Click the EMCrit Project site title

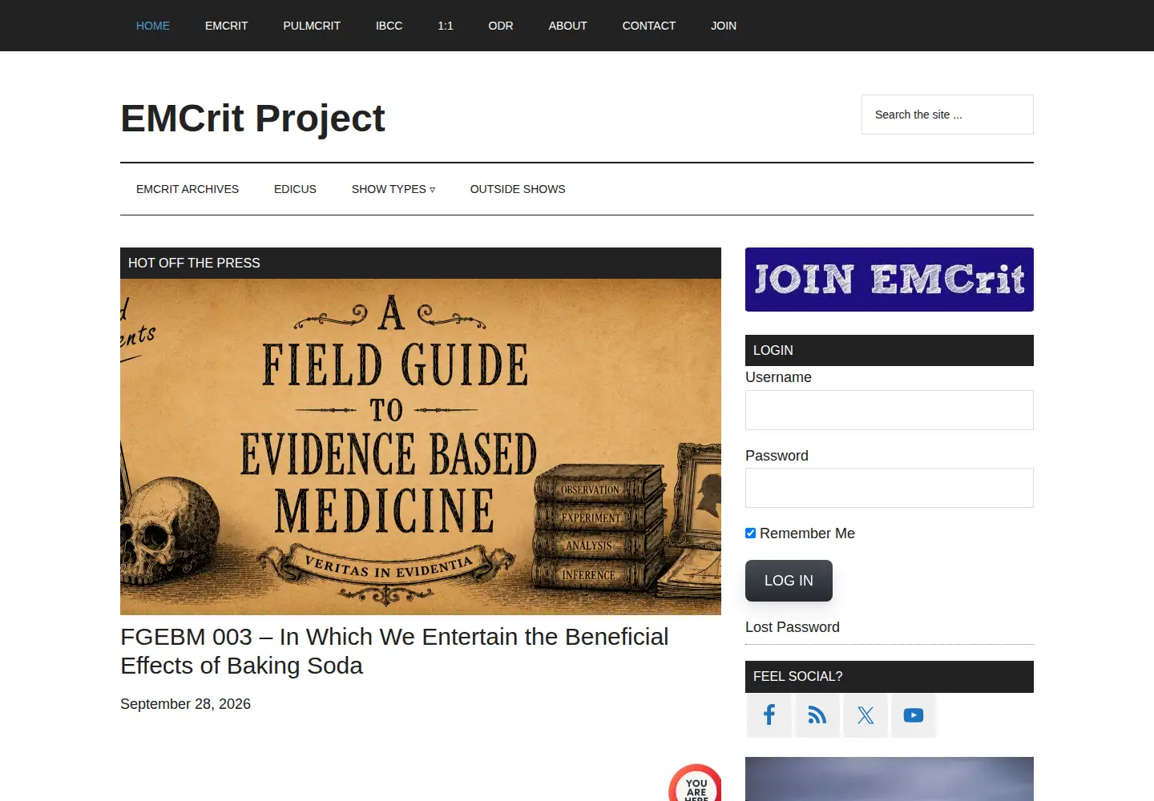[x=252, y=119]
